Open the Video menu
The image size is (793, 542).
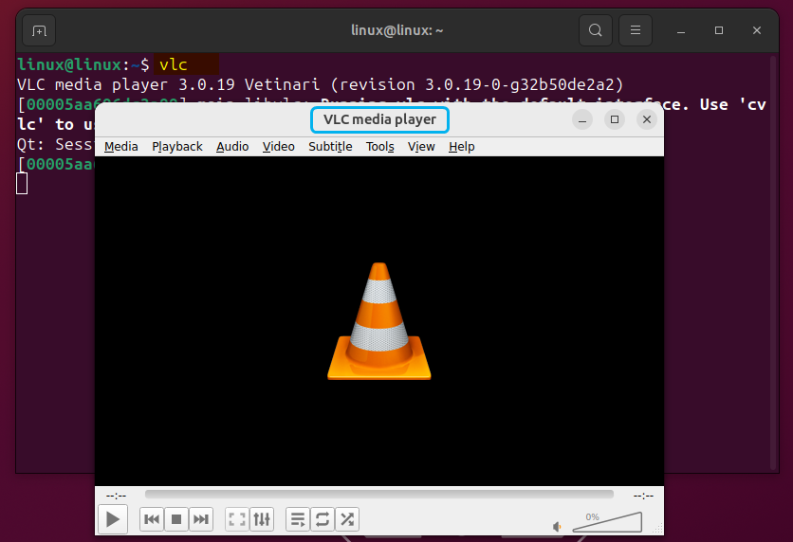(278, 147)
